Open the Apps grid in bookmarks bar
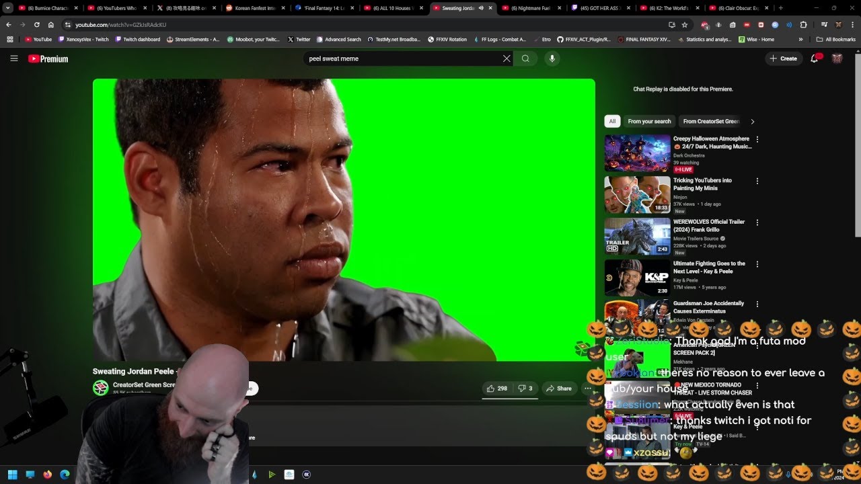The image size is (861, 484). click(x=9, y=40)
